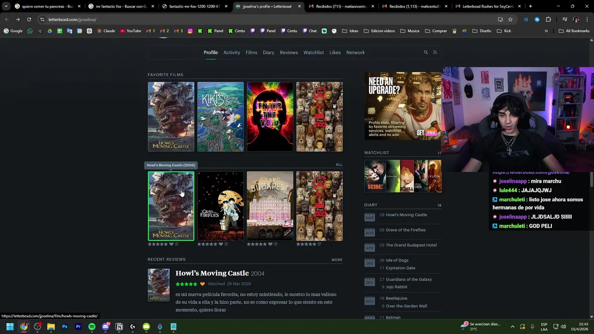Expand the Musica bookmarks folder
The image size is (594, 334).
(409, 31)
